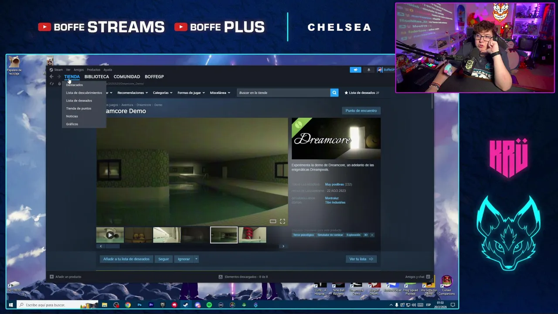Open the downloads icon in Steam footer

[221, 276]
